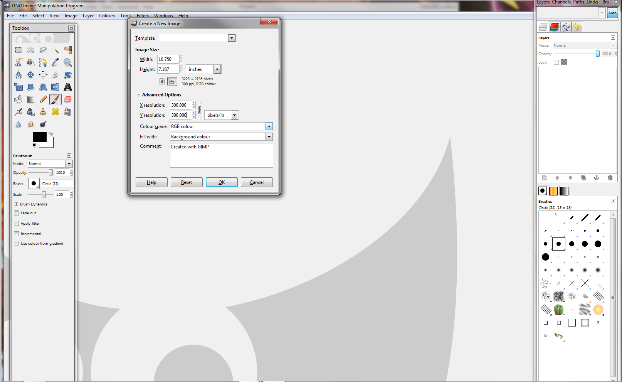Viewport: 622px width, 382px height.
Task: Click the anchor layer icon
Action: 597,178
